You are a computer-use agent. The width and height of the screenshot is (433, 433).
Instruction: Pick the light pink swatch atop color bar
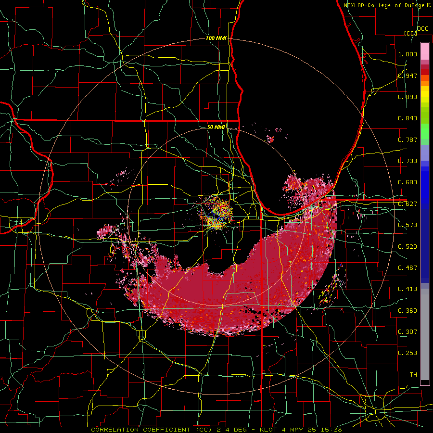(x=425, y=51)
